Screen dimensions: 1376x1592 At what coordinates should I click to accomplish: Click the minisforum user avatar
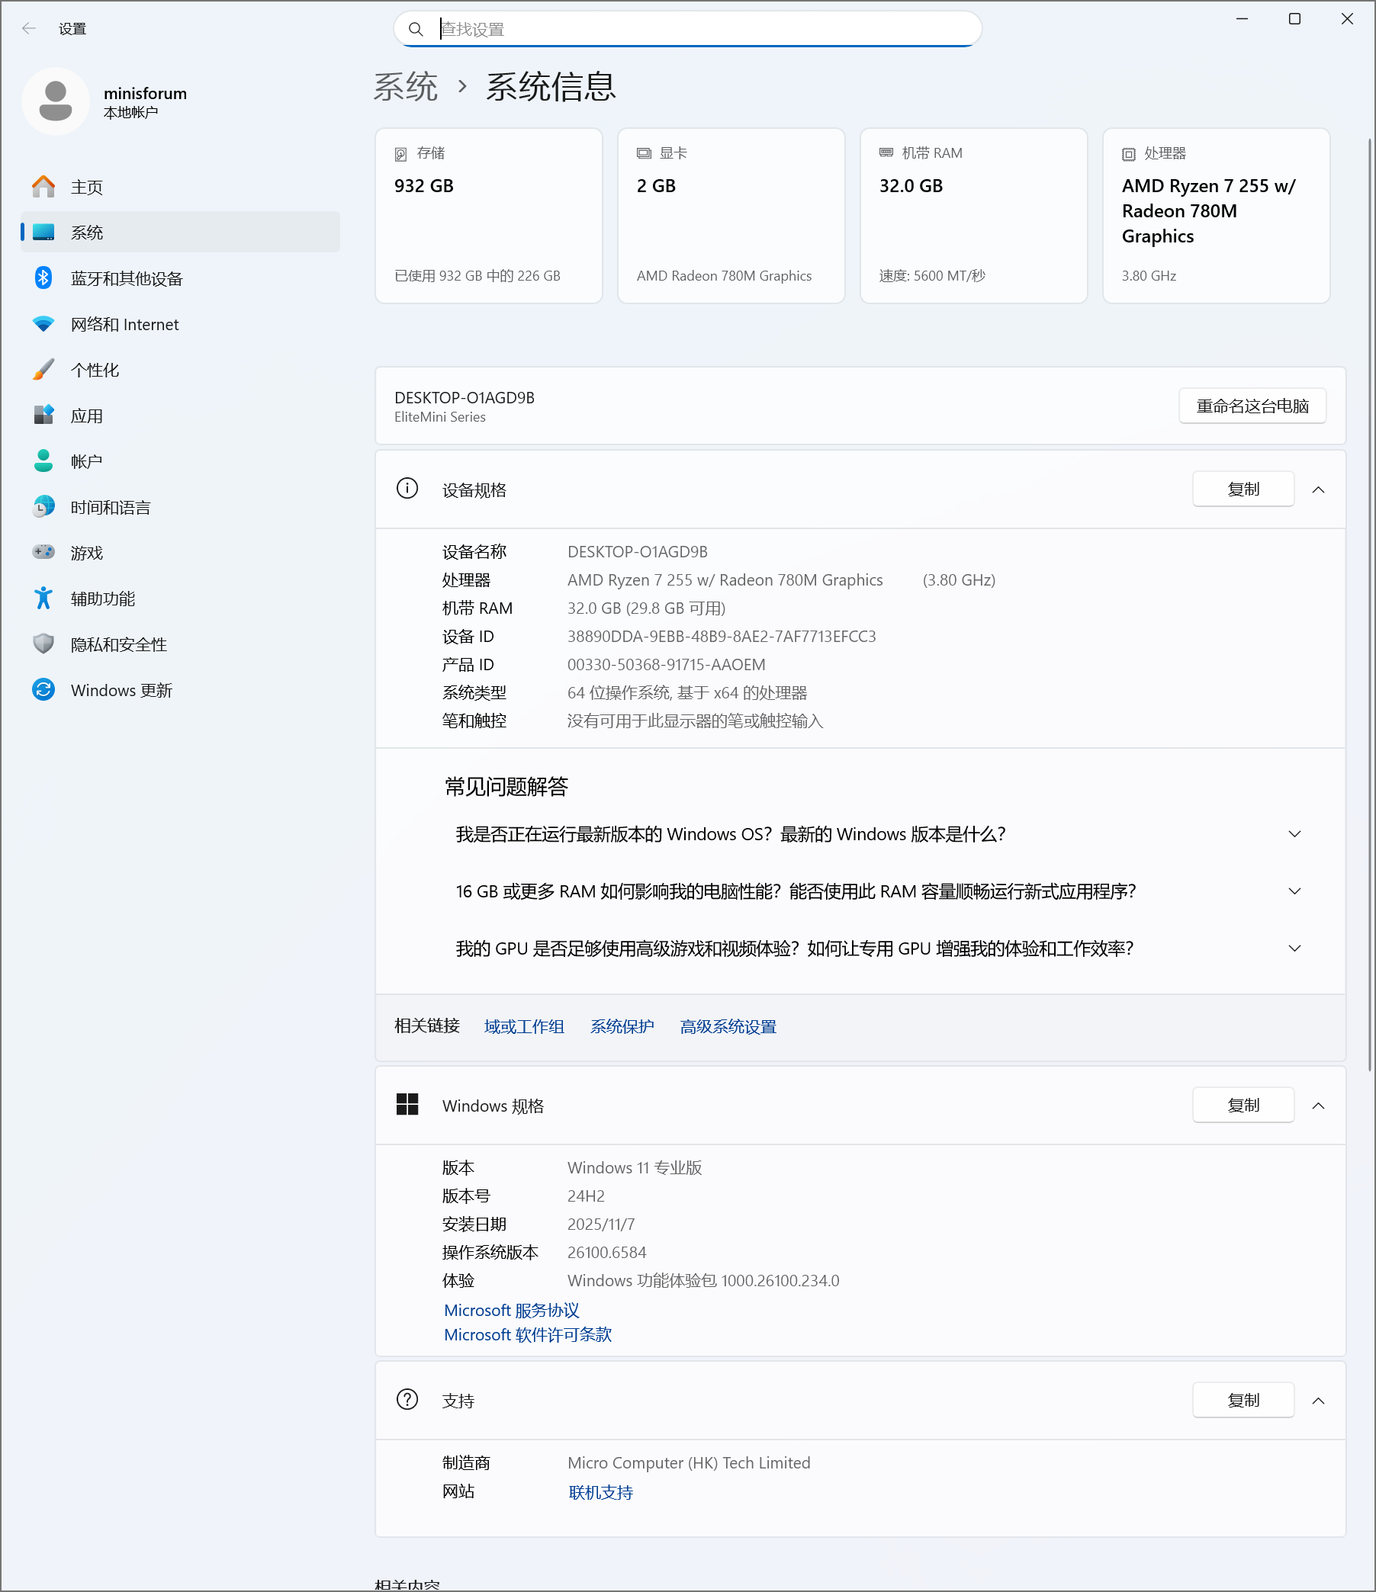tap(56, 101)
